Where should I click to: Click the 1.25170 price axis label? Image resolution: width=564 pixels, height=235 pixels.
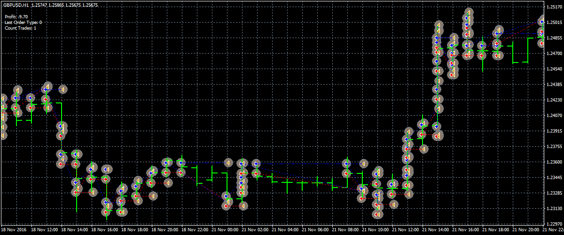click(x=554, y=7)
